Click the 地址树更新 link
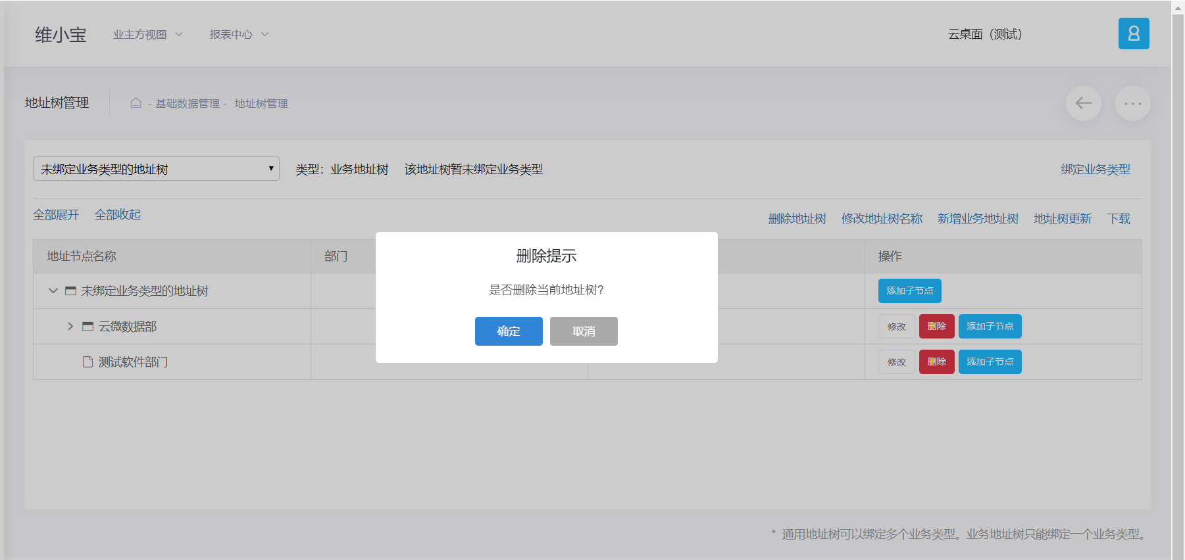The image size is (1185, 560). point(1063,219)
